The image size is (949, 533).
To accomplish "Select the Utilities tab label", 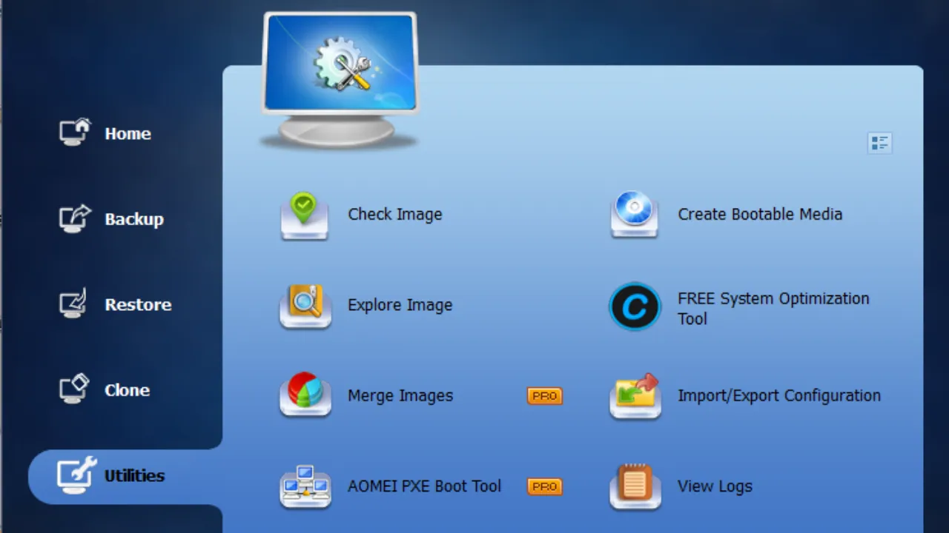I will tap(134, 476).
